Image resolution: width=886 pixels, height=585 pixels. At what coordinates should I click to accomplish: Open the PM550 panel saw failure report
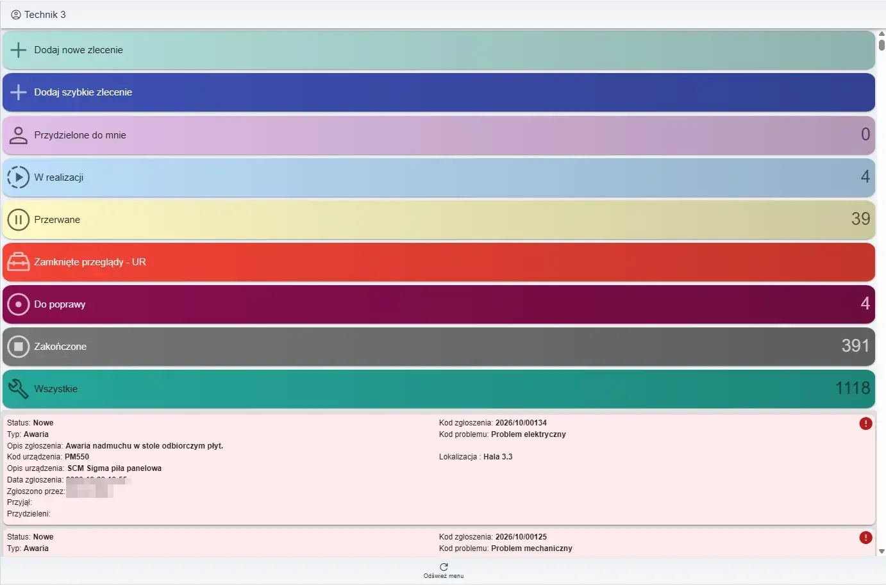coord(439,469)
